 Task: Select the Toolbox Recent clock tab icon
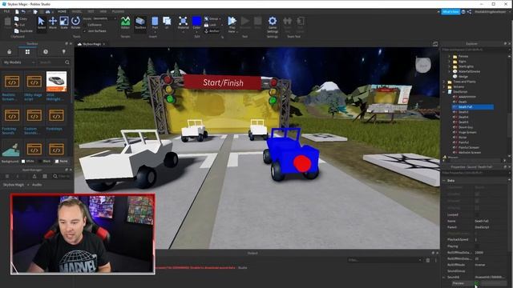click(x=46, y=52)
